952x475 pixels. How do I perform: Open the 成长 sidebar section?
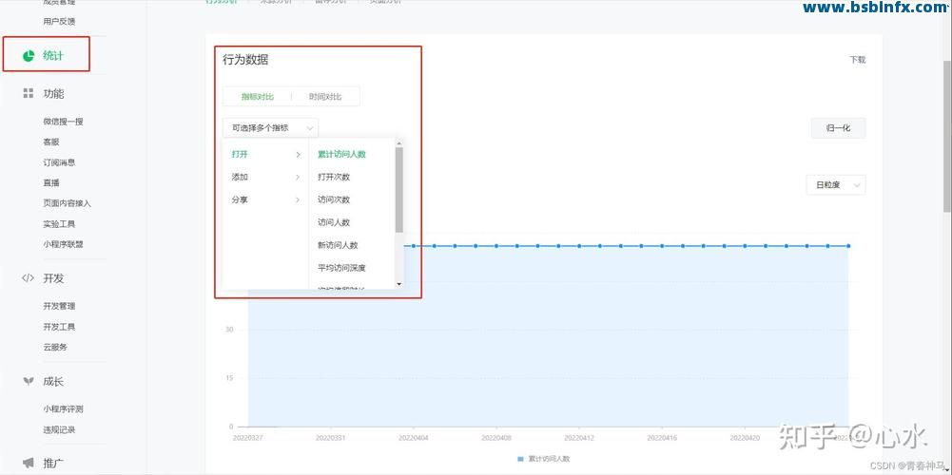point(53,382)
